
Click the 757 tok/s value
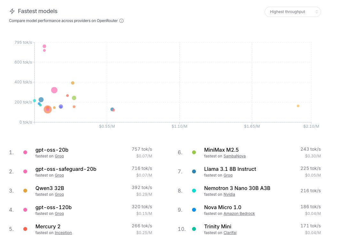[142, 149]
